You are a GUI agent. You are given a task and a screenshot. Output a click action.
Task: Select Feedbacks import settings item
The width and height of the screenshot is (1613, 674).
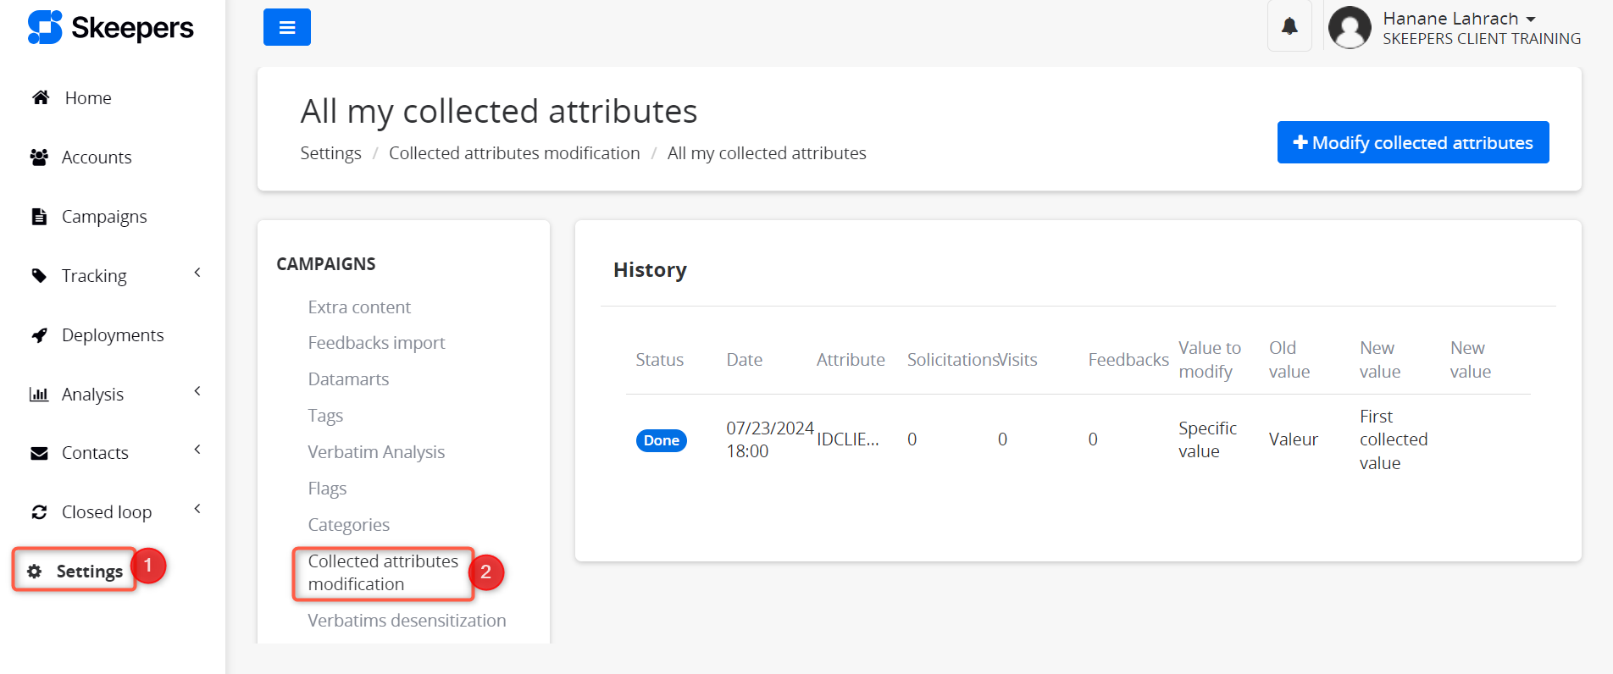pos(376,343)
